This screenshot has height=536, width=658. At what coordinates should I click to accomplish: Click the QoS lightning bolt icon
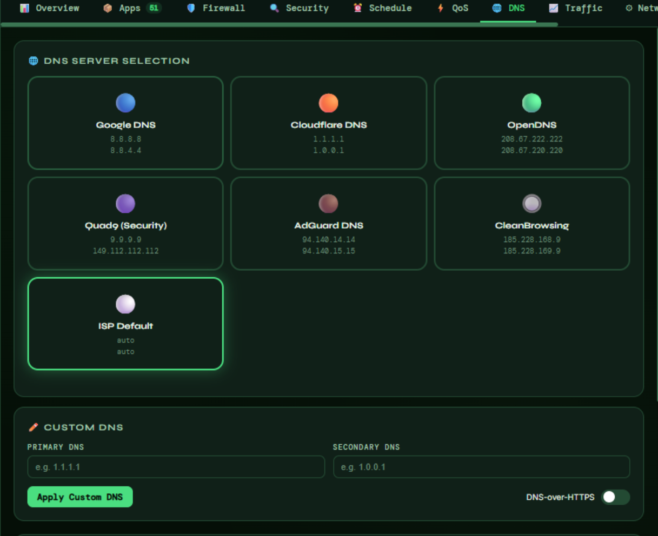(x=441, y=8)
